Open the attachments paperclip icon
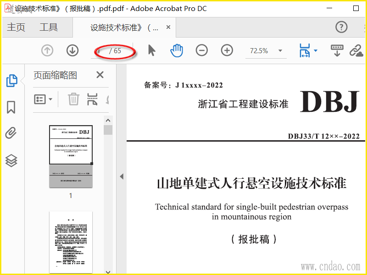 (x=11, y=133)
